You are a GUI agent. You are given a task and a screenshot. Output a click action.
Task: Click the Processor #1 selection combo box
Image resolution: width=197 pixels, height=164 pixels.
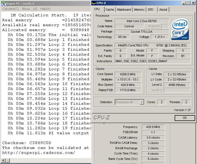coord(129,102)
